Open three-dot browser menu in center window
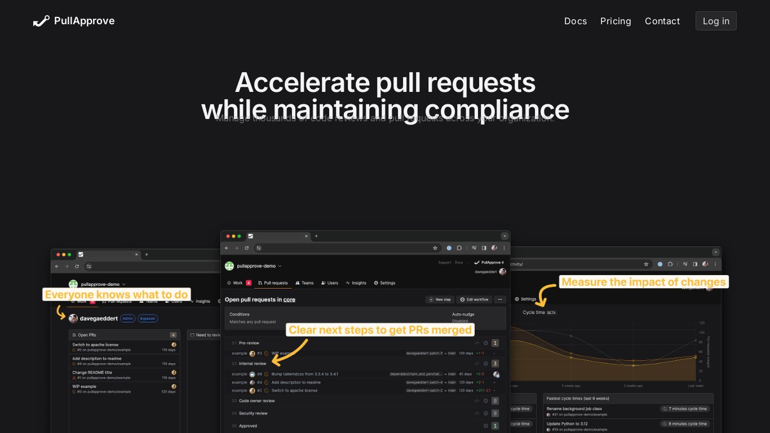Viewport: 770px width, 433px height. (x=504, y=248)
